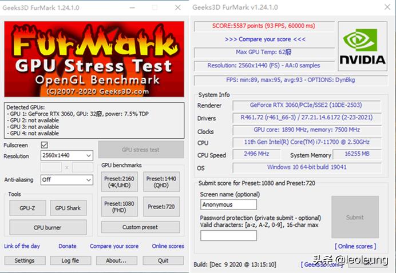Open the Log file button
Screen dimensions: 396x273
click(70, 260)
